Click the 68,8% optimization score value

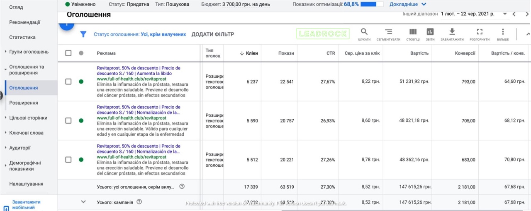coord(351,4)
